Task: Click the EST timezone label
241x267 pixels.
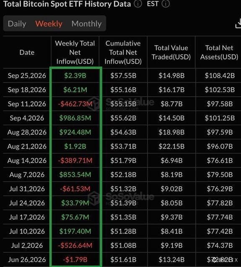Action: tap(153, 4)
